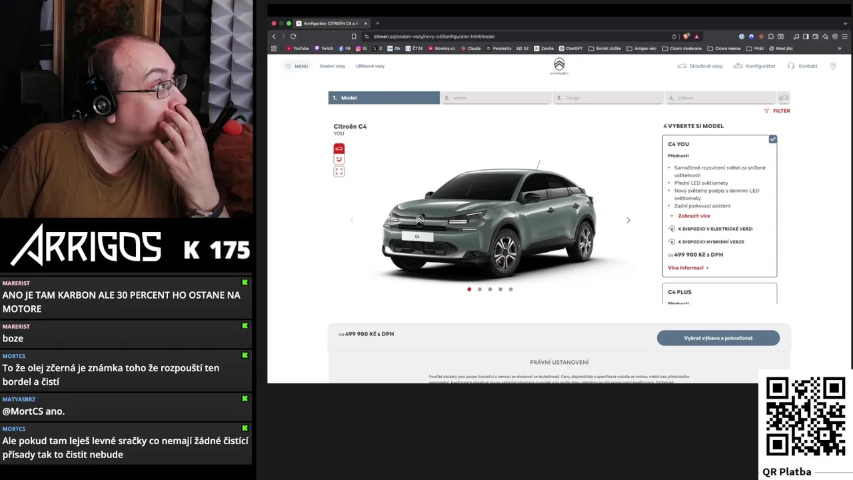Open a new browser tab
Image resolution: width=853 pixels, height=480 pixels.
pos(377,23)
